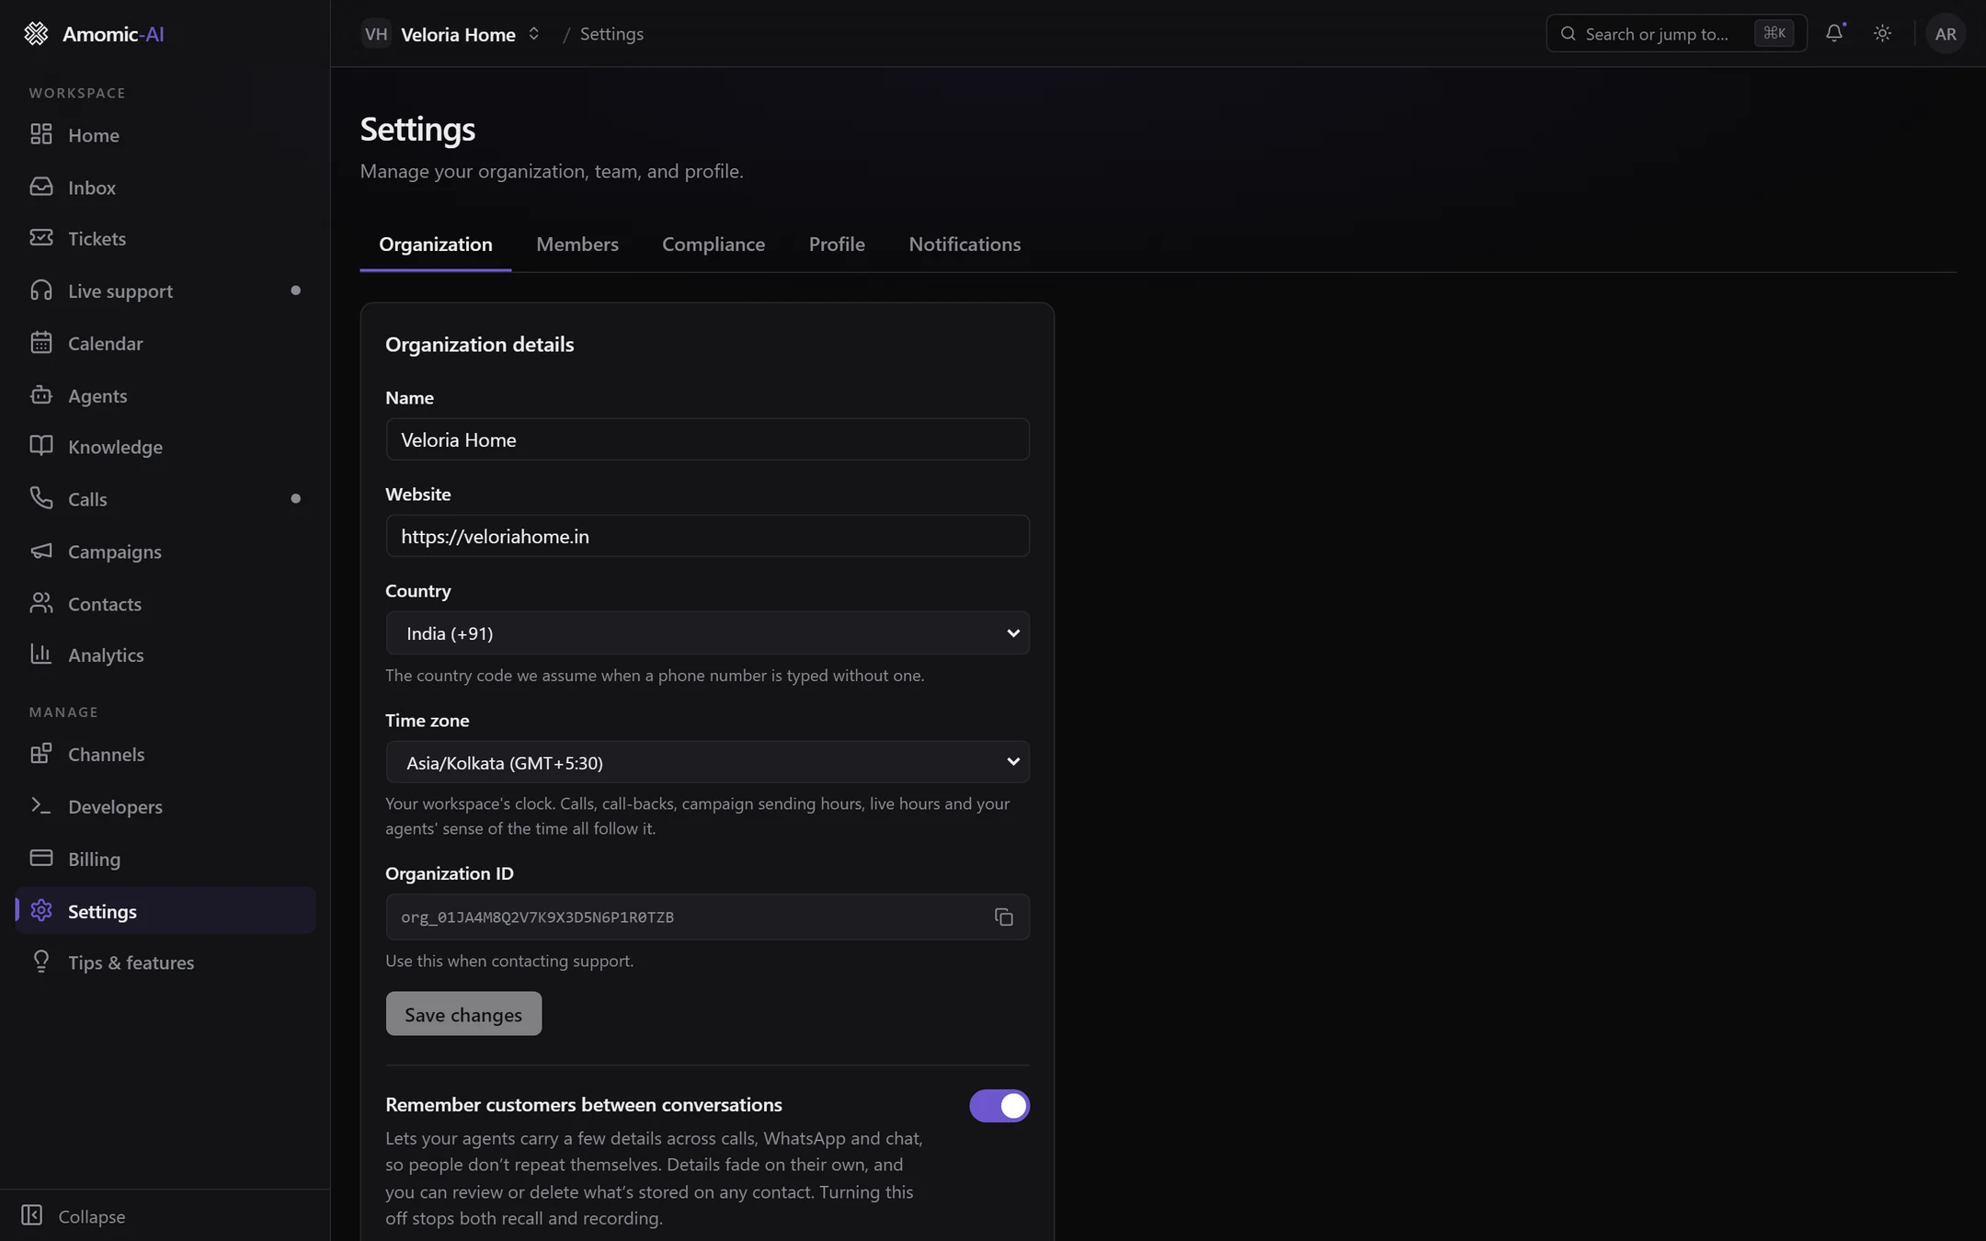Open Live support section

point(165,291)
